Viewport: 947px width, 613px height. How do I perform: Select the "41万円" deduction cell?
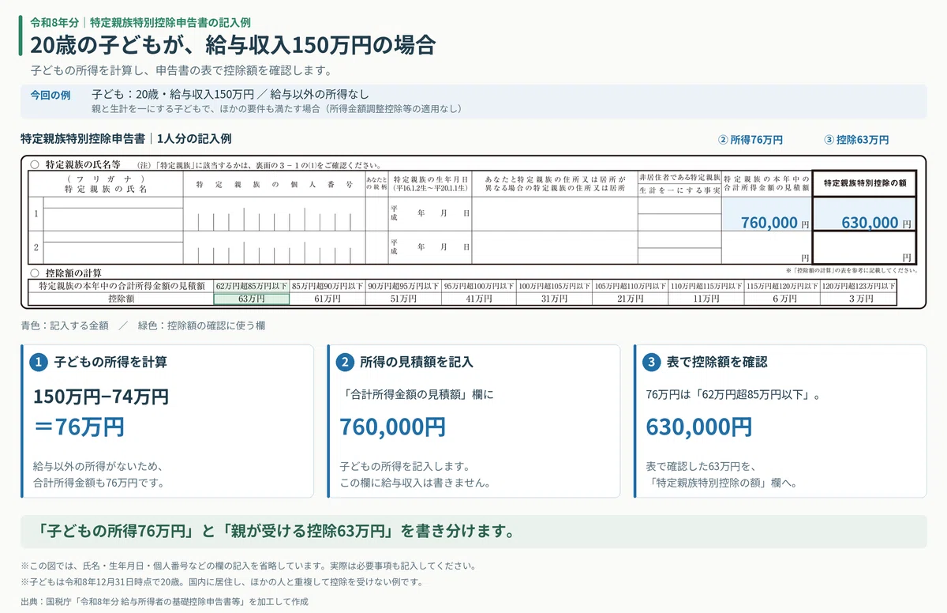(479, 299)
